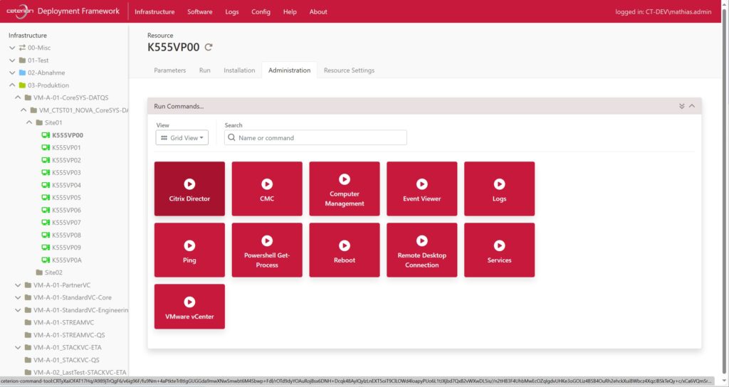The height and width of the screenshot is (387, 729).
Task: Collapse the VM-A-01-CoreSYS-DATQS node
Action: [18, 97]
